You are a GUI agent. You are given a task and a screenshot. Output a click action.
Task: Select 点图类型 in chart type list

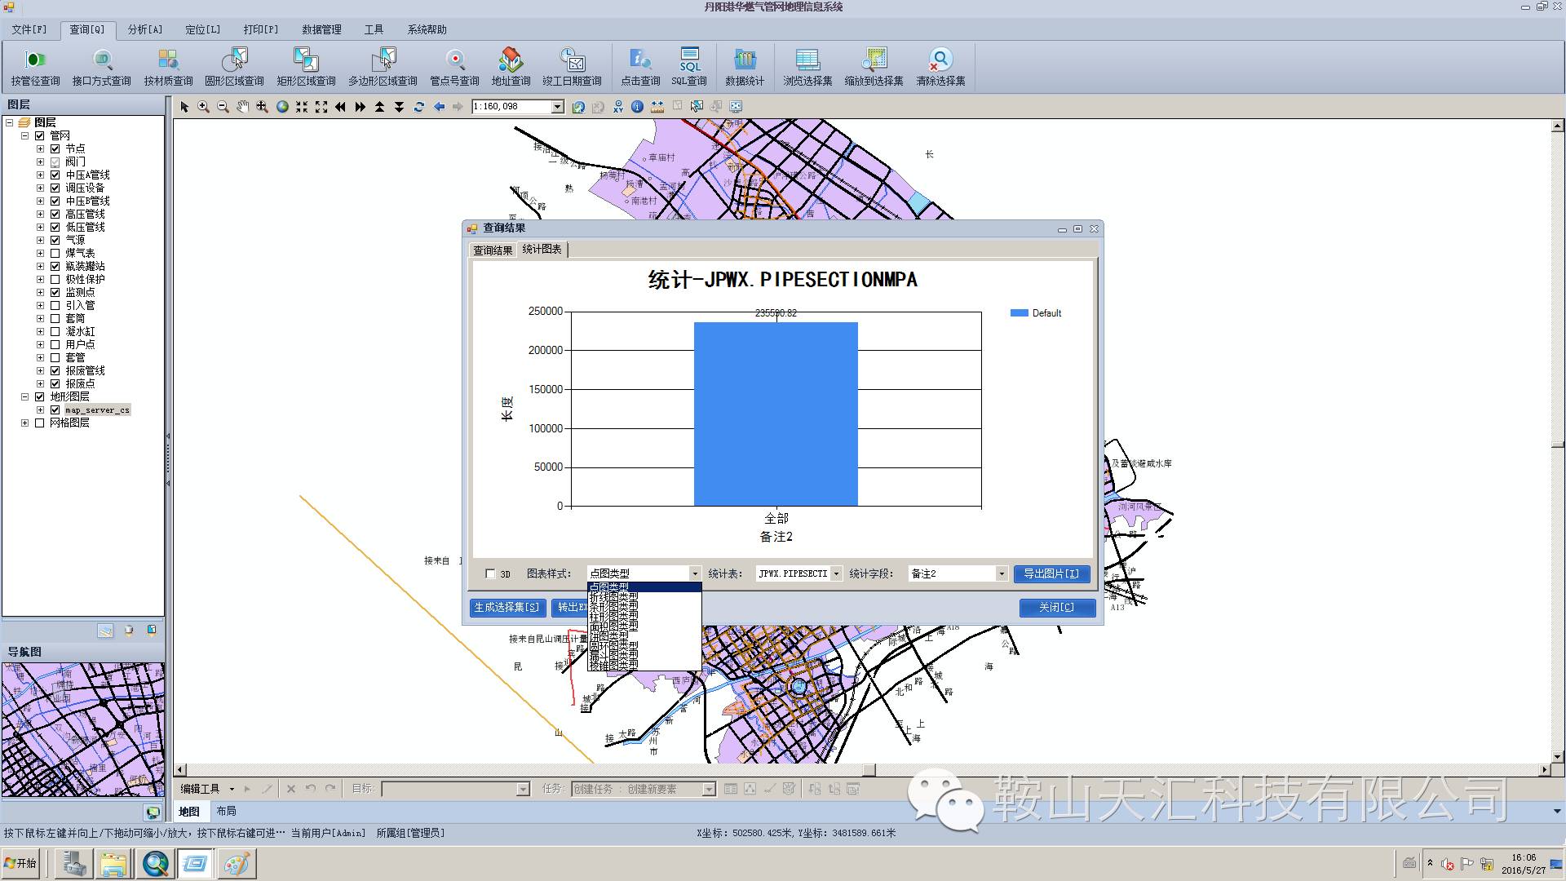click(x=644, y=587)
